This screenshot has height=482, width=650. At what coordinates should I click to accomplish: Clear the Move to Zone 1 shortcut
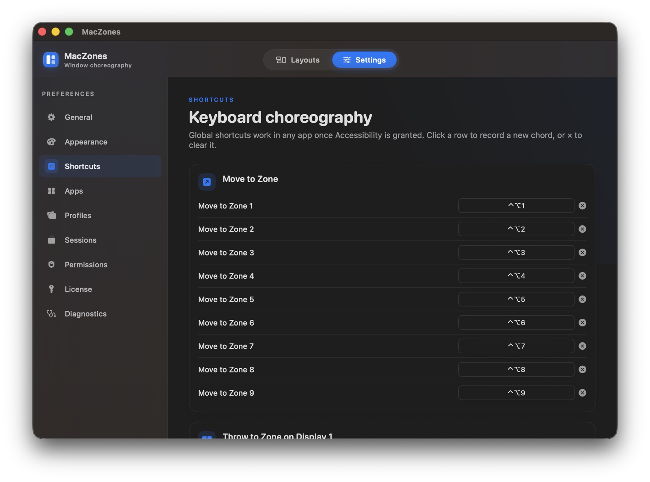point(582,206)
